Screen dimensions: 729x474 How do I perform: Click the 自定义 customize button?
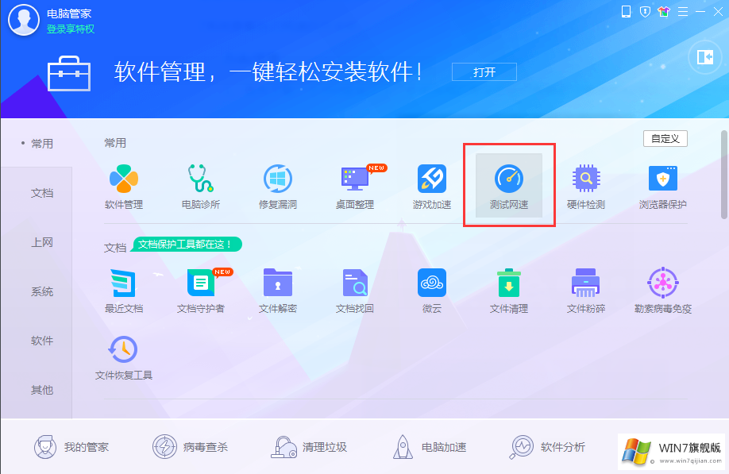(665, 138)
